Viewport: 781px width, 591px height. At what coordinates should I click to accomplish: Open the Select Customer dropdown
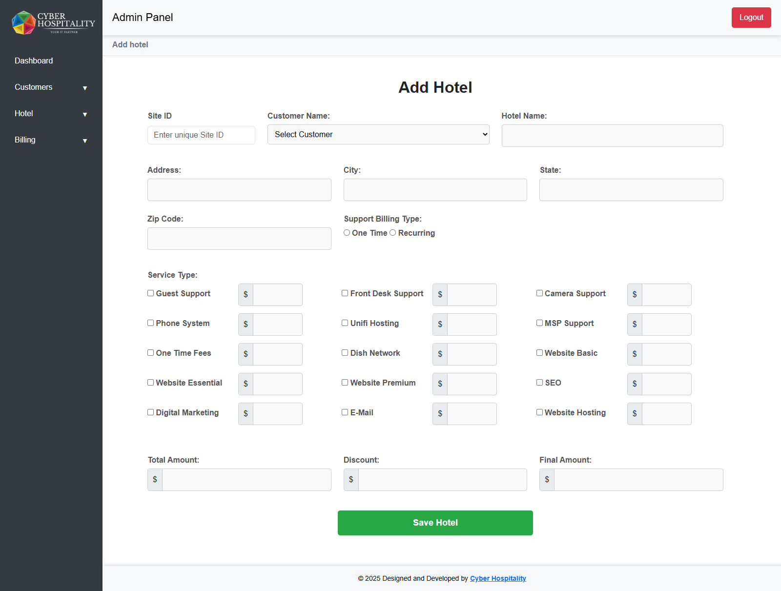[378, 135]
